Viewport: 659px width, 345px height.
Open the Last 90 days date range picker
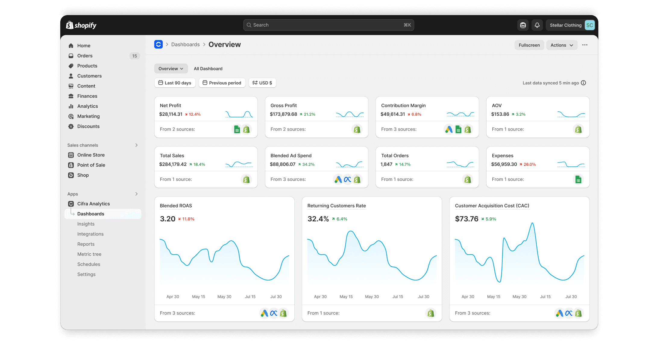(175, 83)
